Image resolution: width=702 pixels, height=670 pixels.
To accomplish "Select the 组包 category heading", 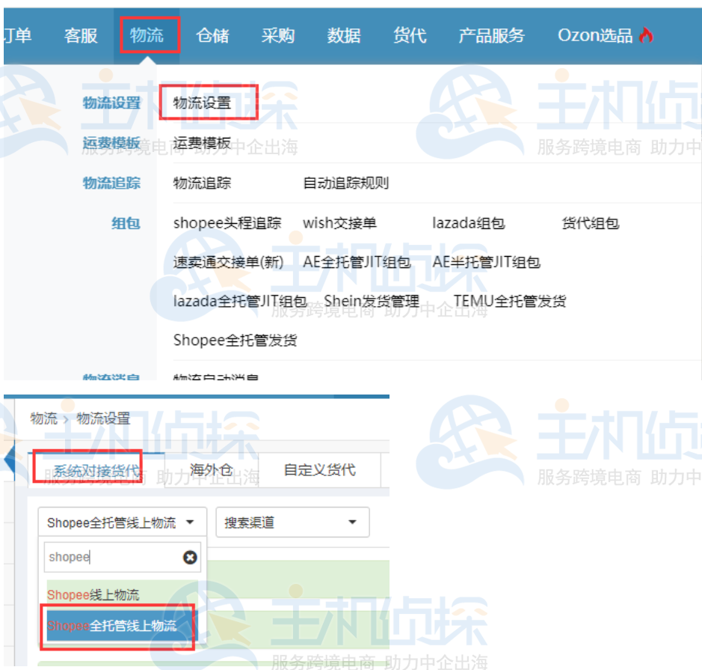I will (x=126, y=223).
